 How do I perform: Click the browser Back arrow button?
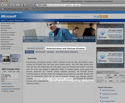point(2,5)
